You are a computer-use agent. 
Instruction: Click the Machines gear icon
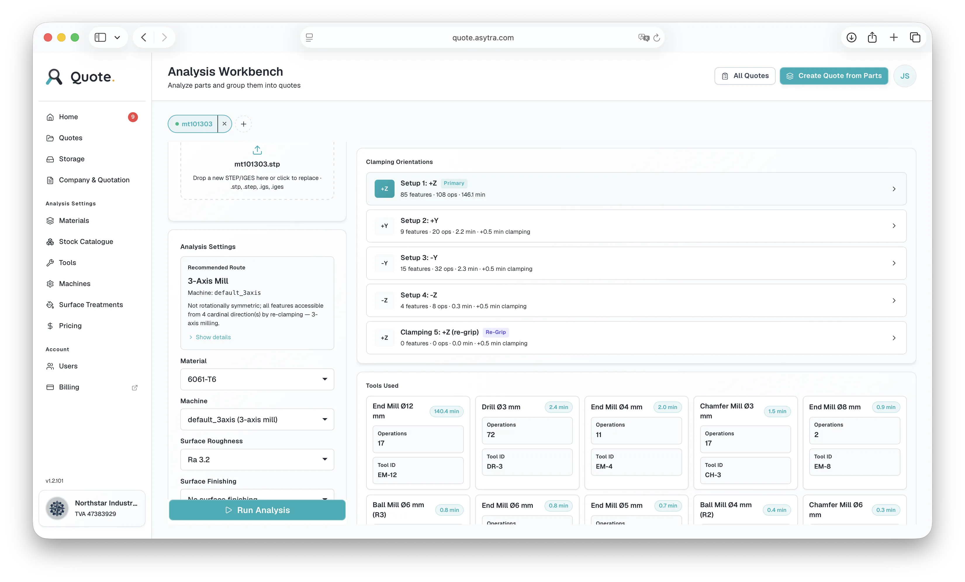click(50, 284)
